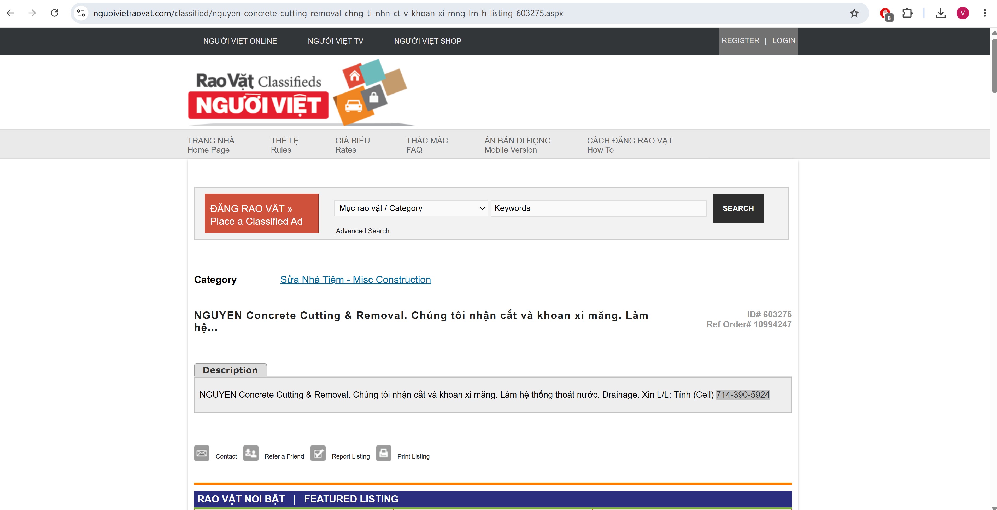Click the LOGIN link

coord(784,41)
